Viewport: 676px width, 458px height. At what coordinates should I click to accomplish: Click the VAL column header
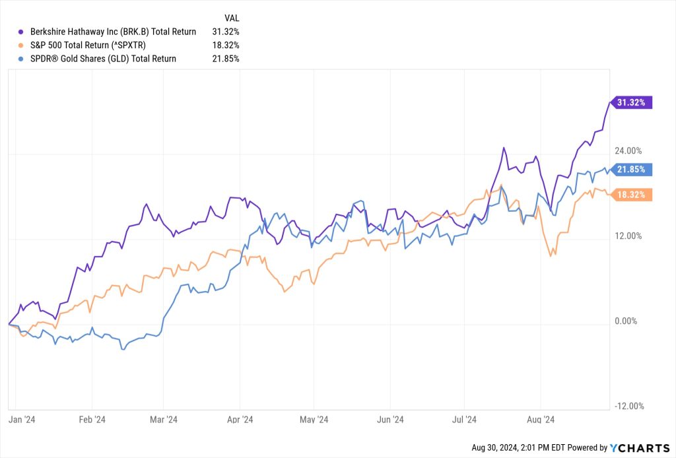[x=231, y=18]
